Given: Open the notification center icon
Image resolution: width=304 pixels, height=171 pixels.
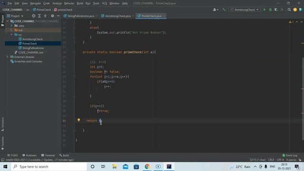Looking at the screenshot, I should pos(297,167).
